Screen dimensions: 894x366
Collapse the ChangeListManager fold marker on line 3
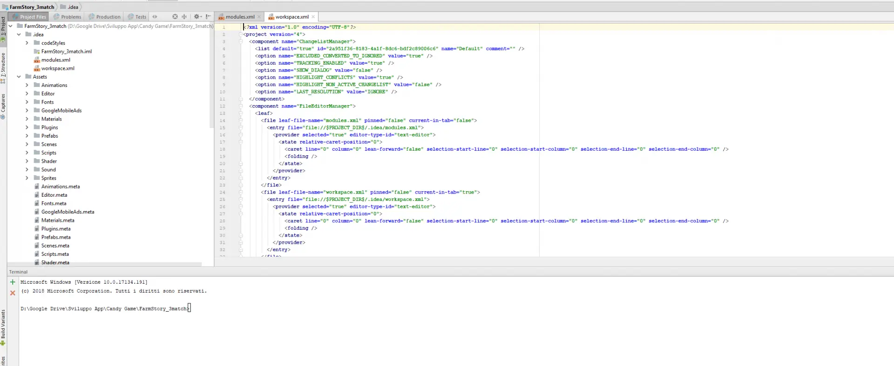click(241, 41)
